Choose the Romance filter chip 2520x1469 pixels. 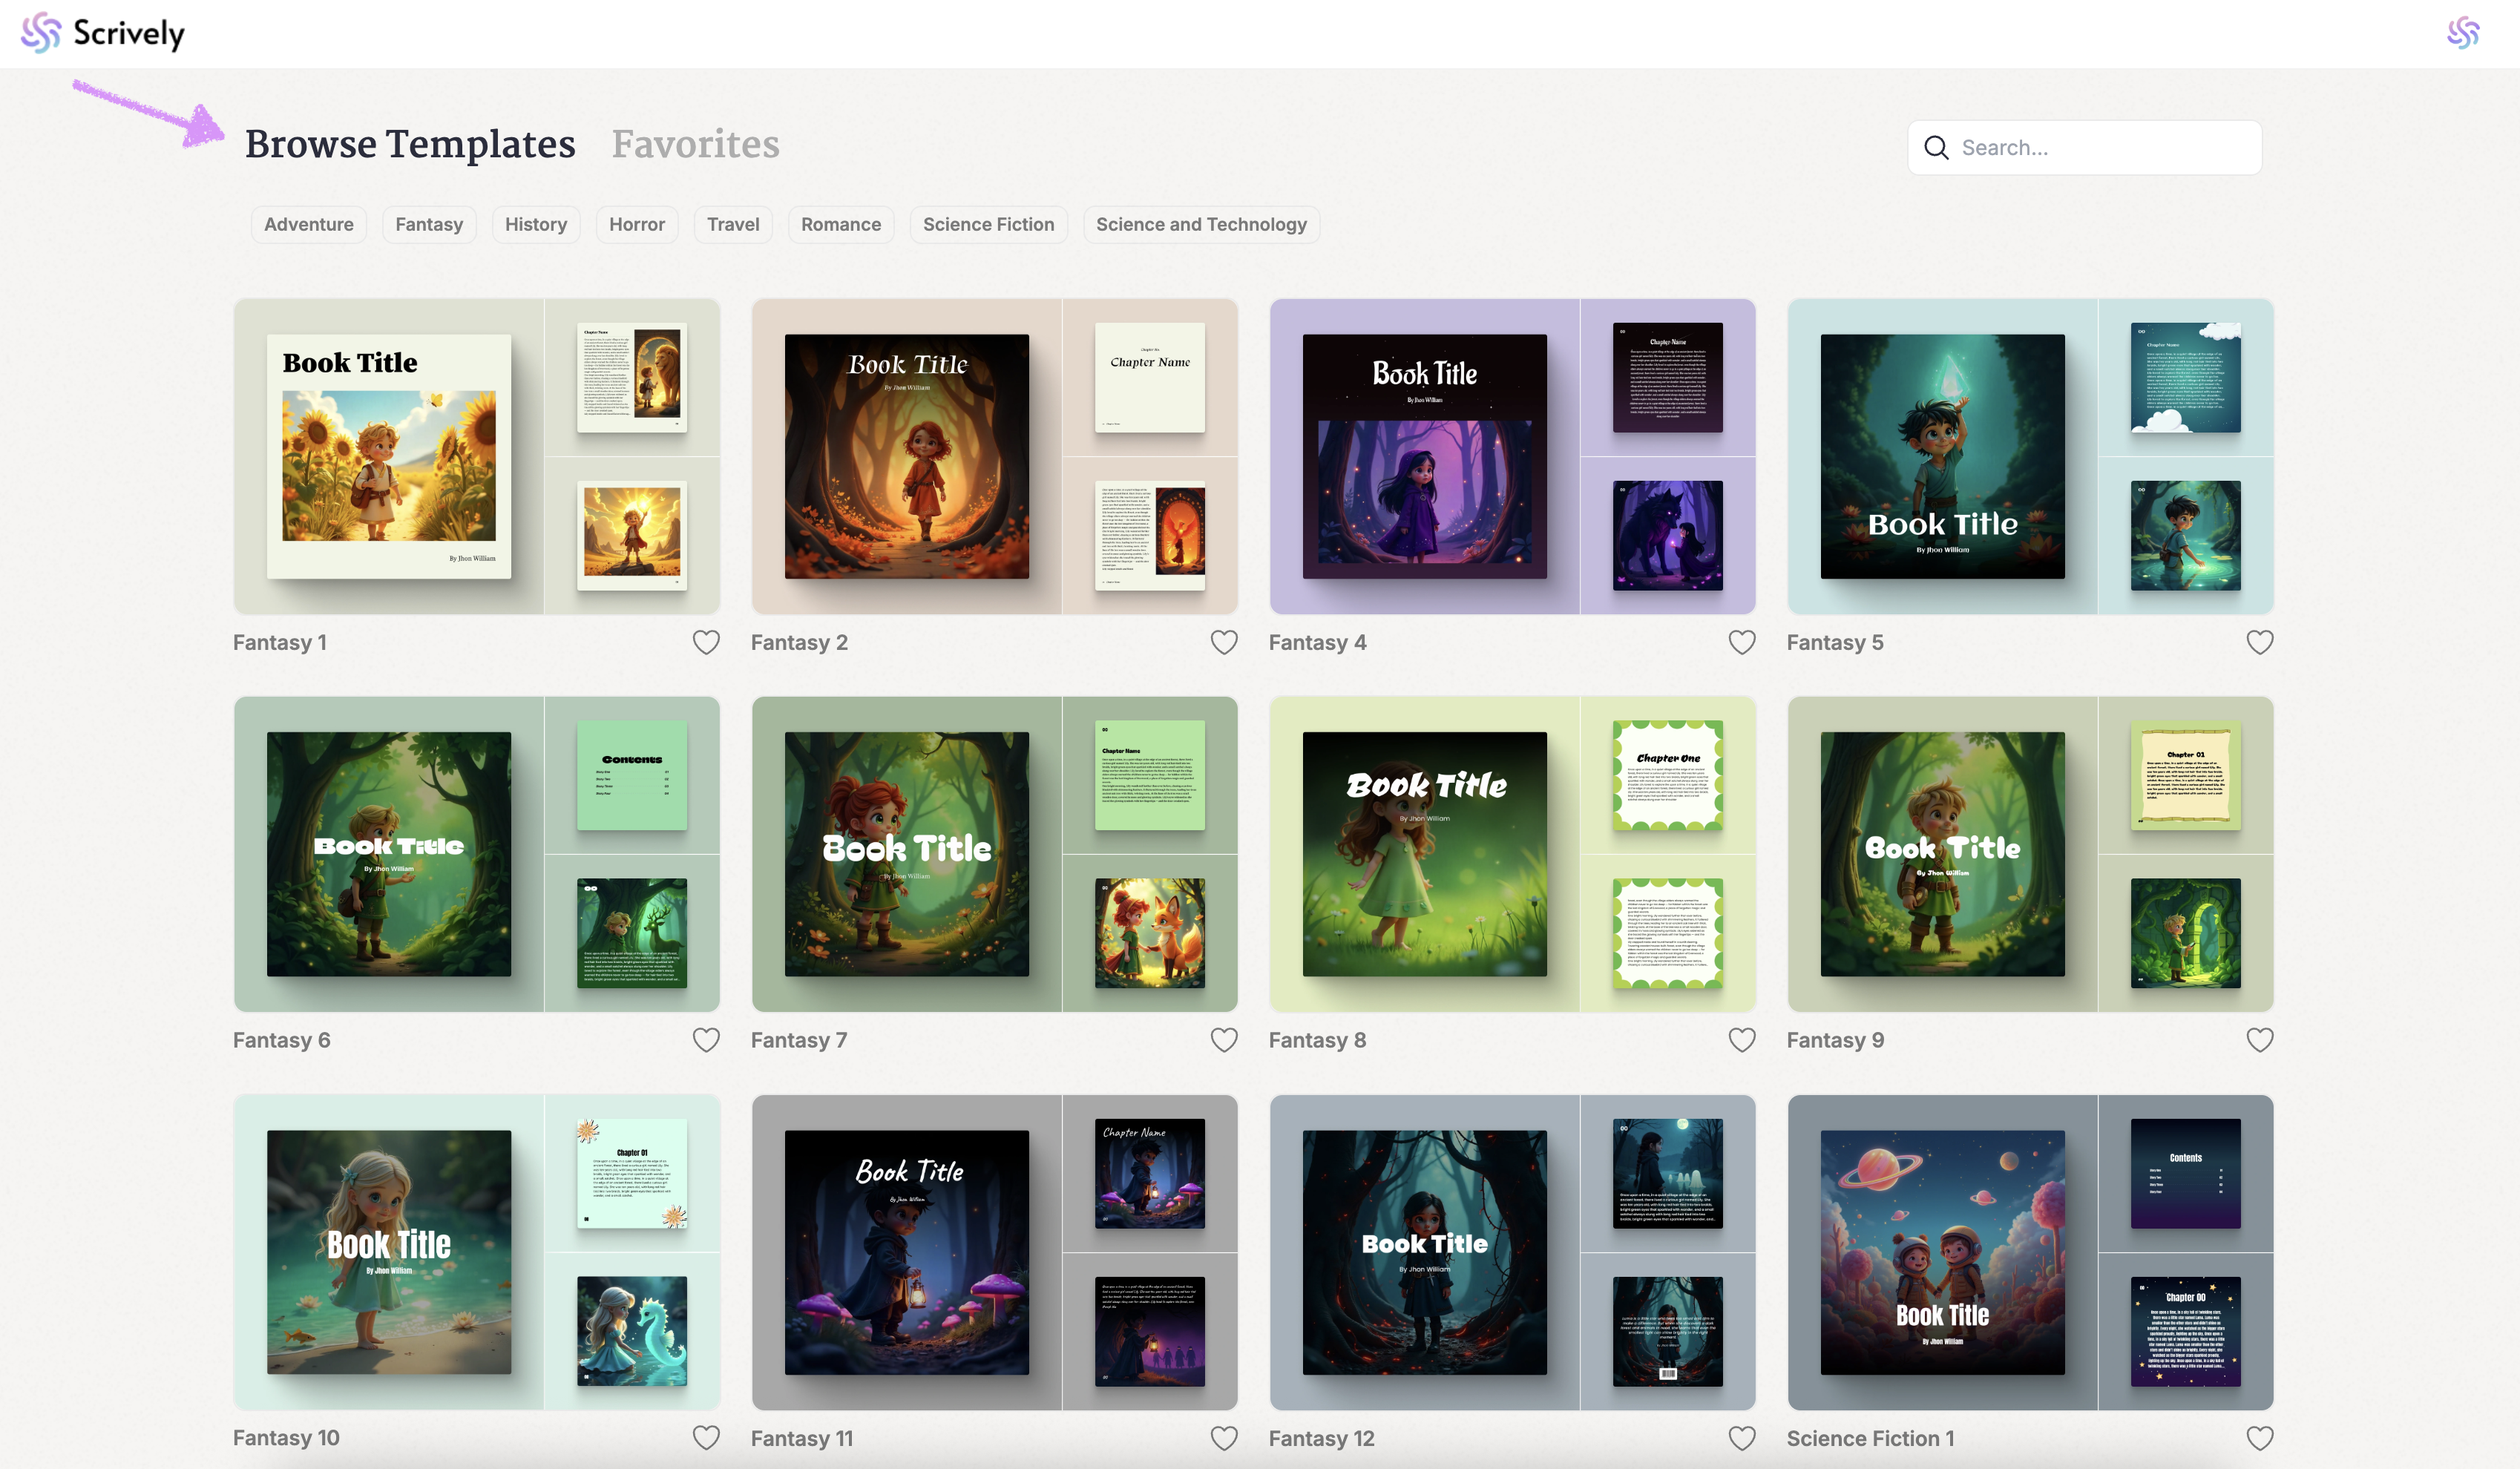coord(840,224)
